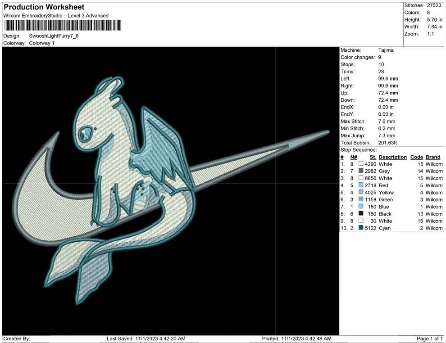Image resolution: width=446 pixels, height=343 pixels.
Task: Select the Machine value Tajima
Action: (x=386, y=50)
